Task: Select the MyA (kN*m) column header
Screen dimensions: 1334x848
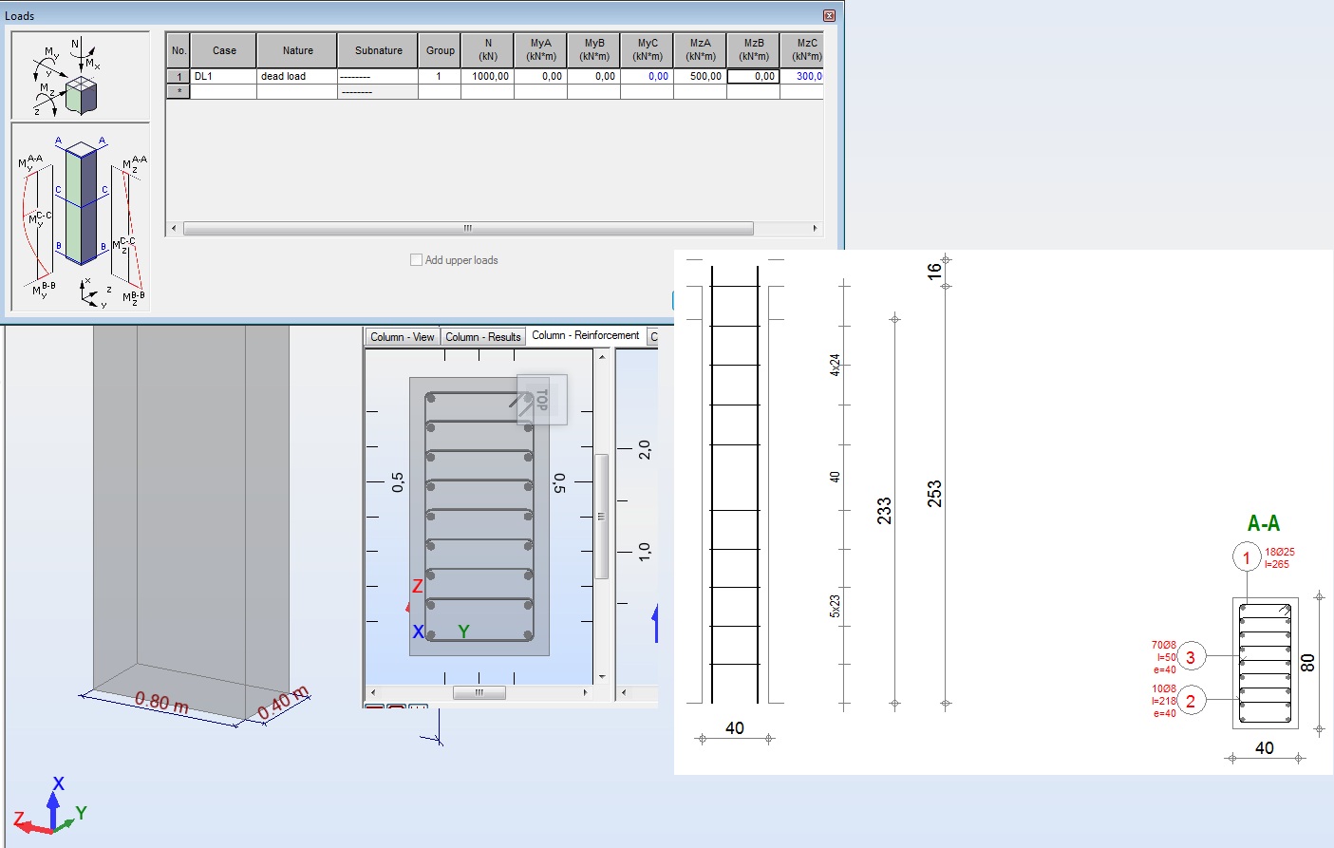Action: tap(541, 50)
